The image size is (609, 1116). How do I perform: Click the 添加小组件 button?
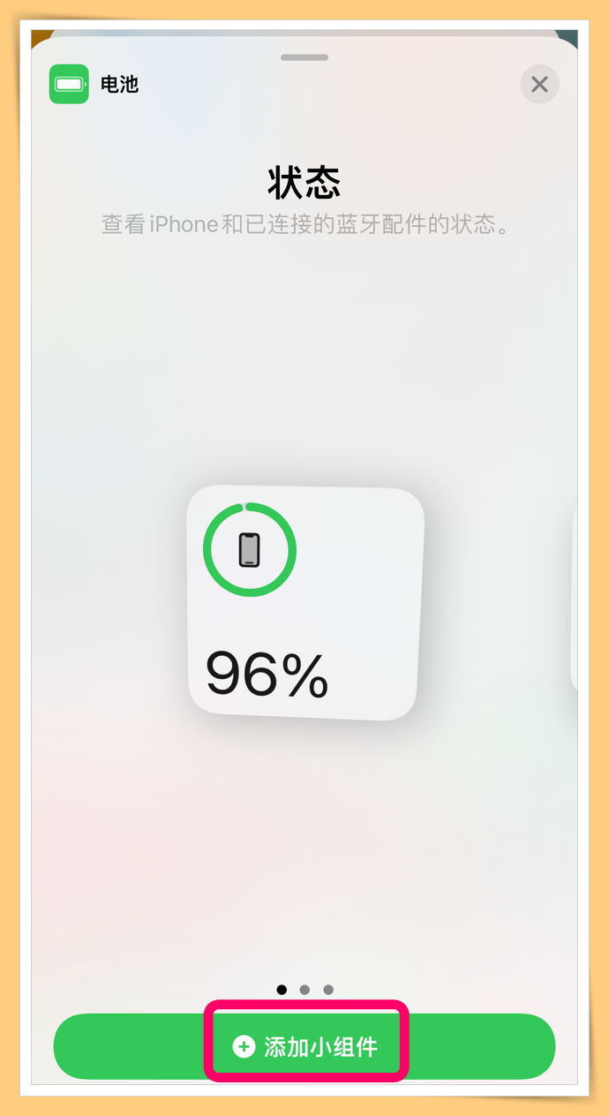pyautogui.click(x=304, y=1047)
